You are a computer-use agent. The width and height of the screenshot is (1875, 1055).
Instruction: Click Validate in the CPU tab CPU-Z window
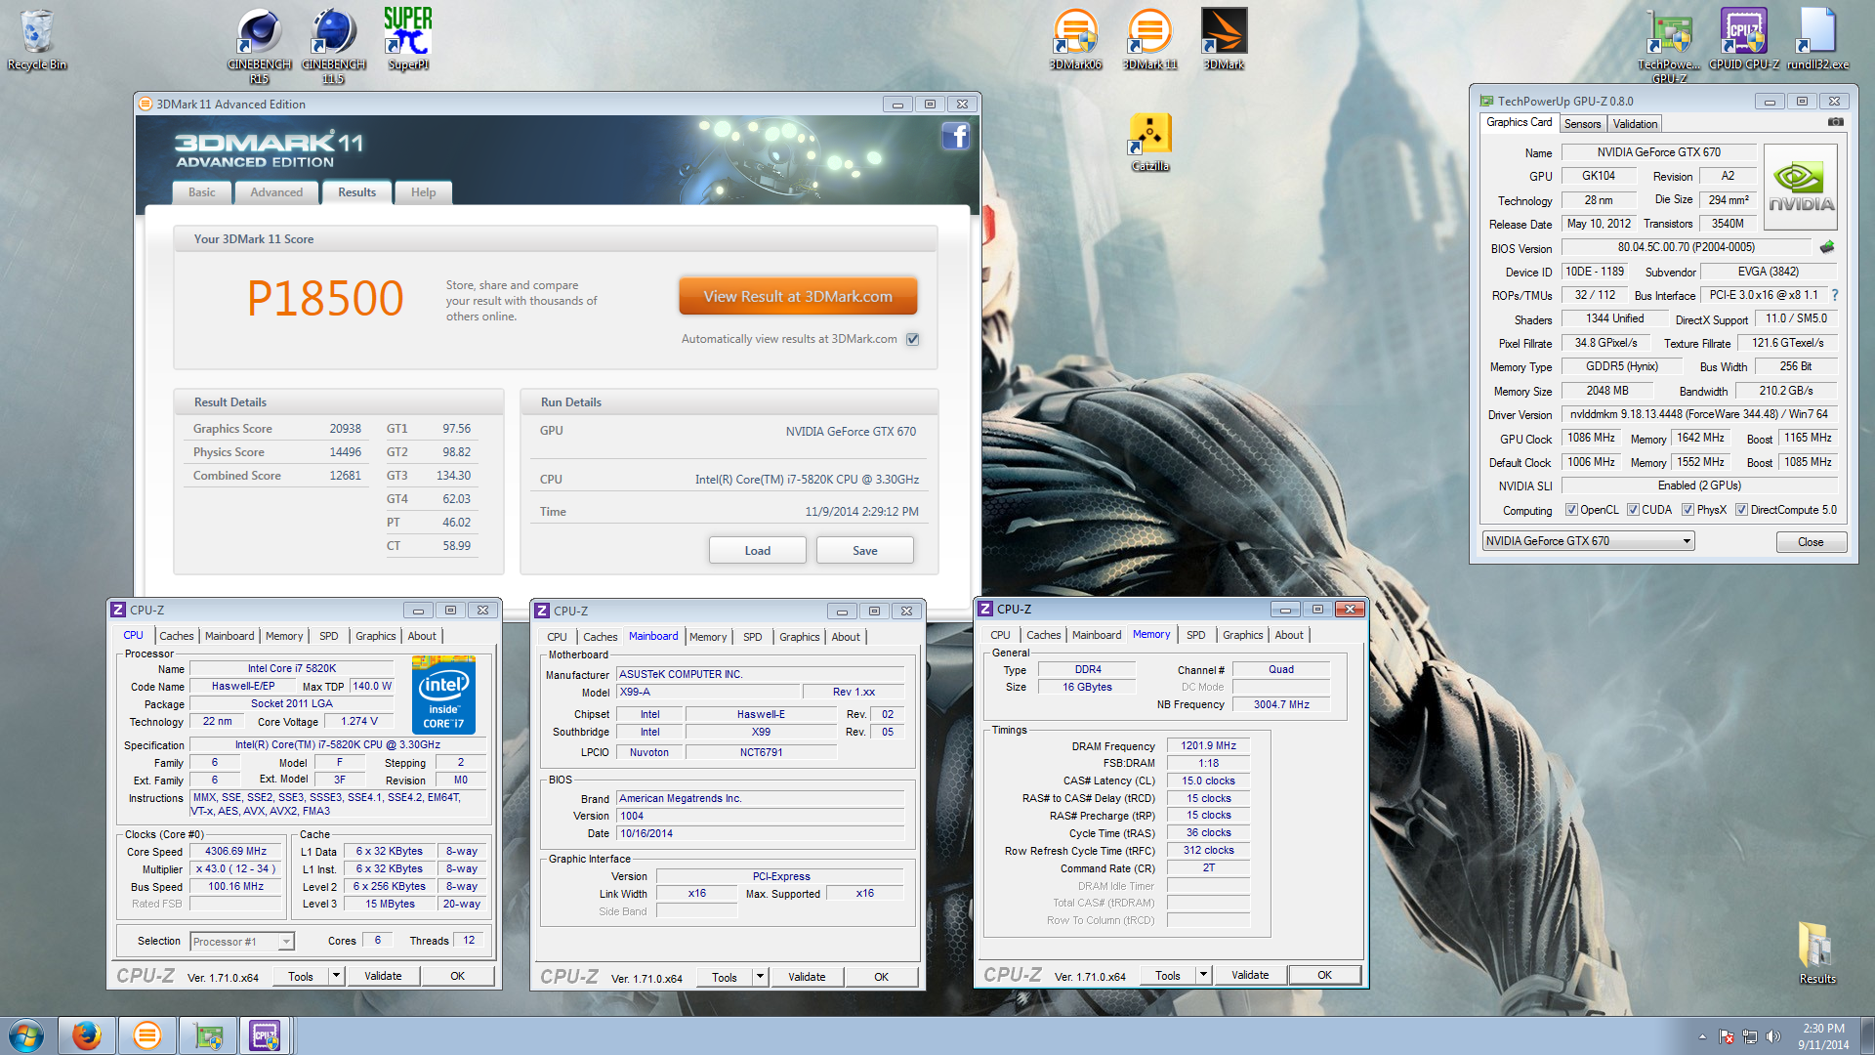[x=383, y=976]
